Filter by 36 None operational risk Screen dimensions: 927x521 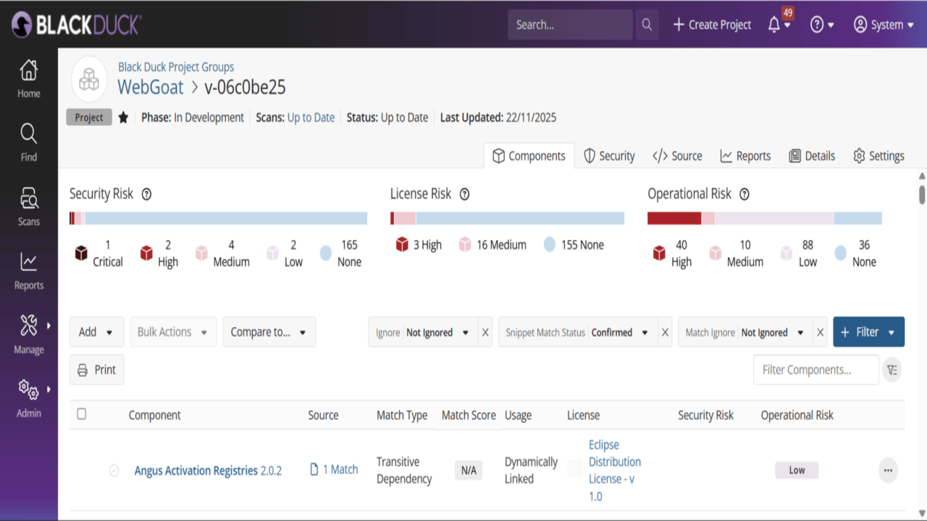pos(855,253)
